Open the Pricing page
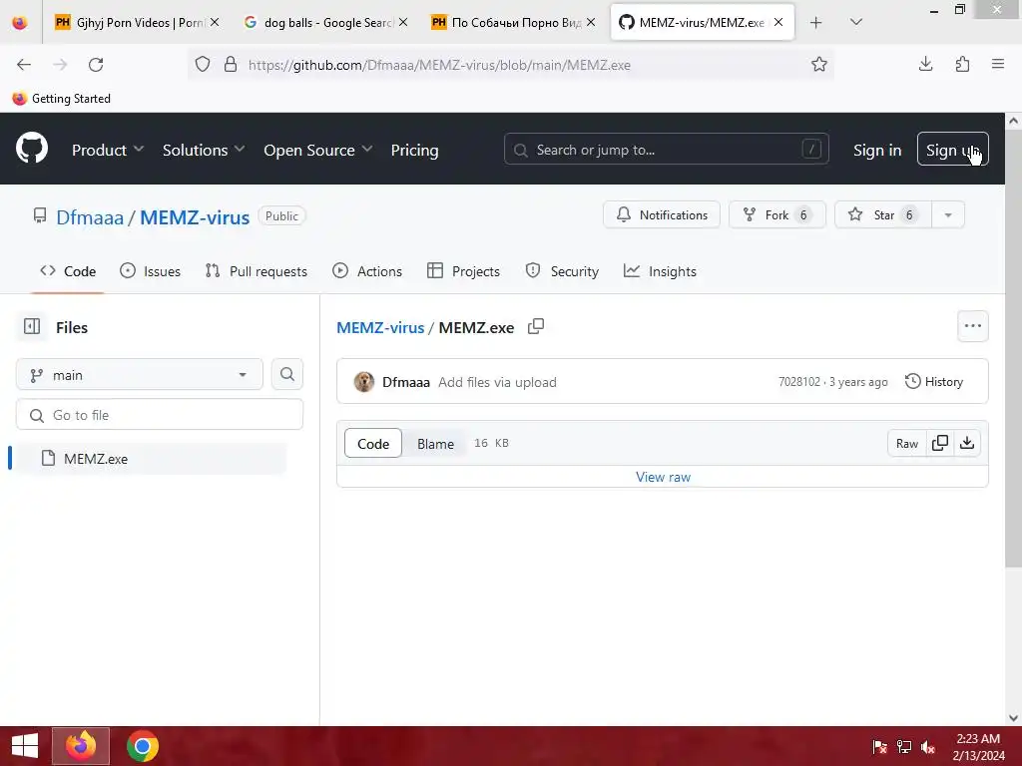Image resolution: width=1022 pixels, height=766 pixels. tap(414, 150)
